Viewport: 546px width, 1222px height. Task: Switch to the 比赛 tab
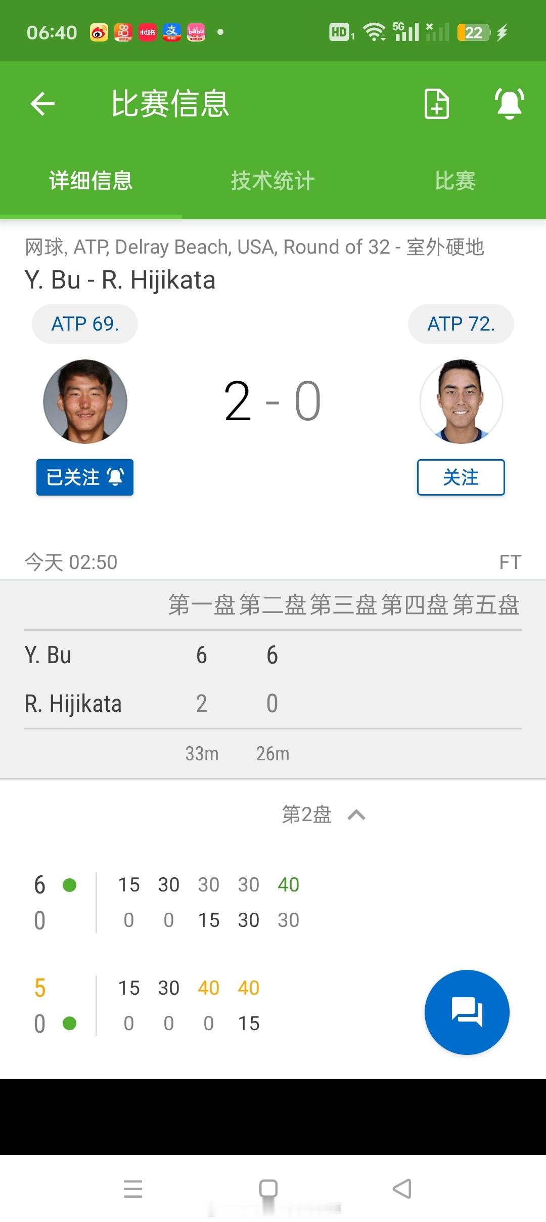coord(455,181)
